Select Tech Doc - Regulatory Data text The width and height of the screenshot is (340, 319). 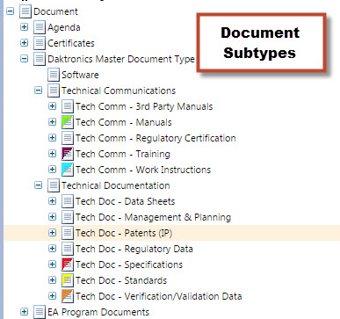coord(134,250)
